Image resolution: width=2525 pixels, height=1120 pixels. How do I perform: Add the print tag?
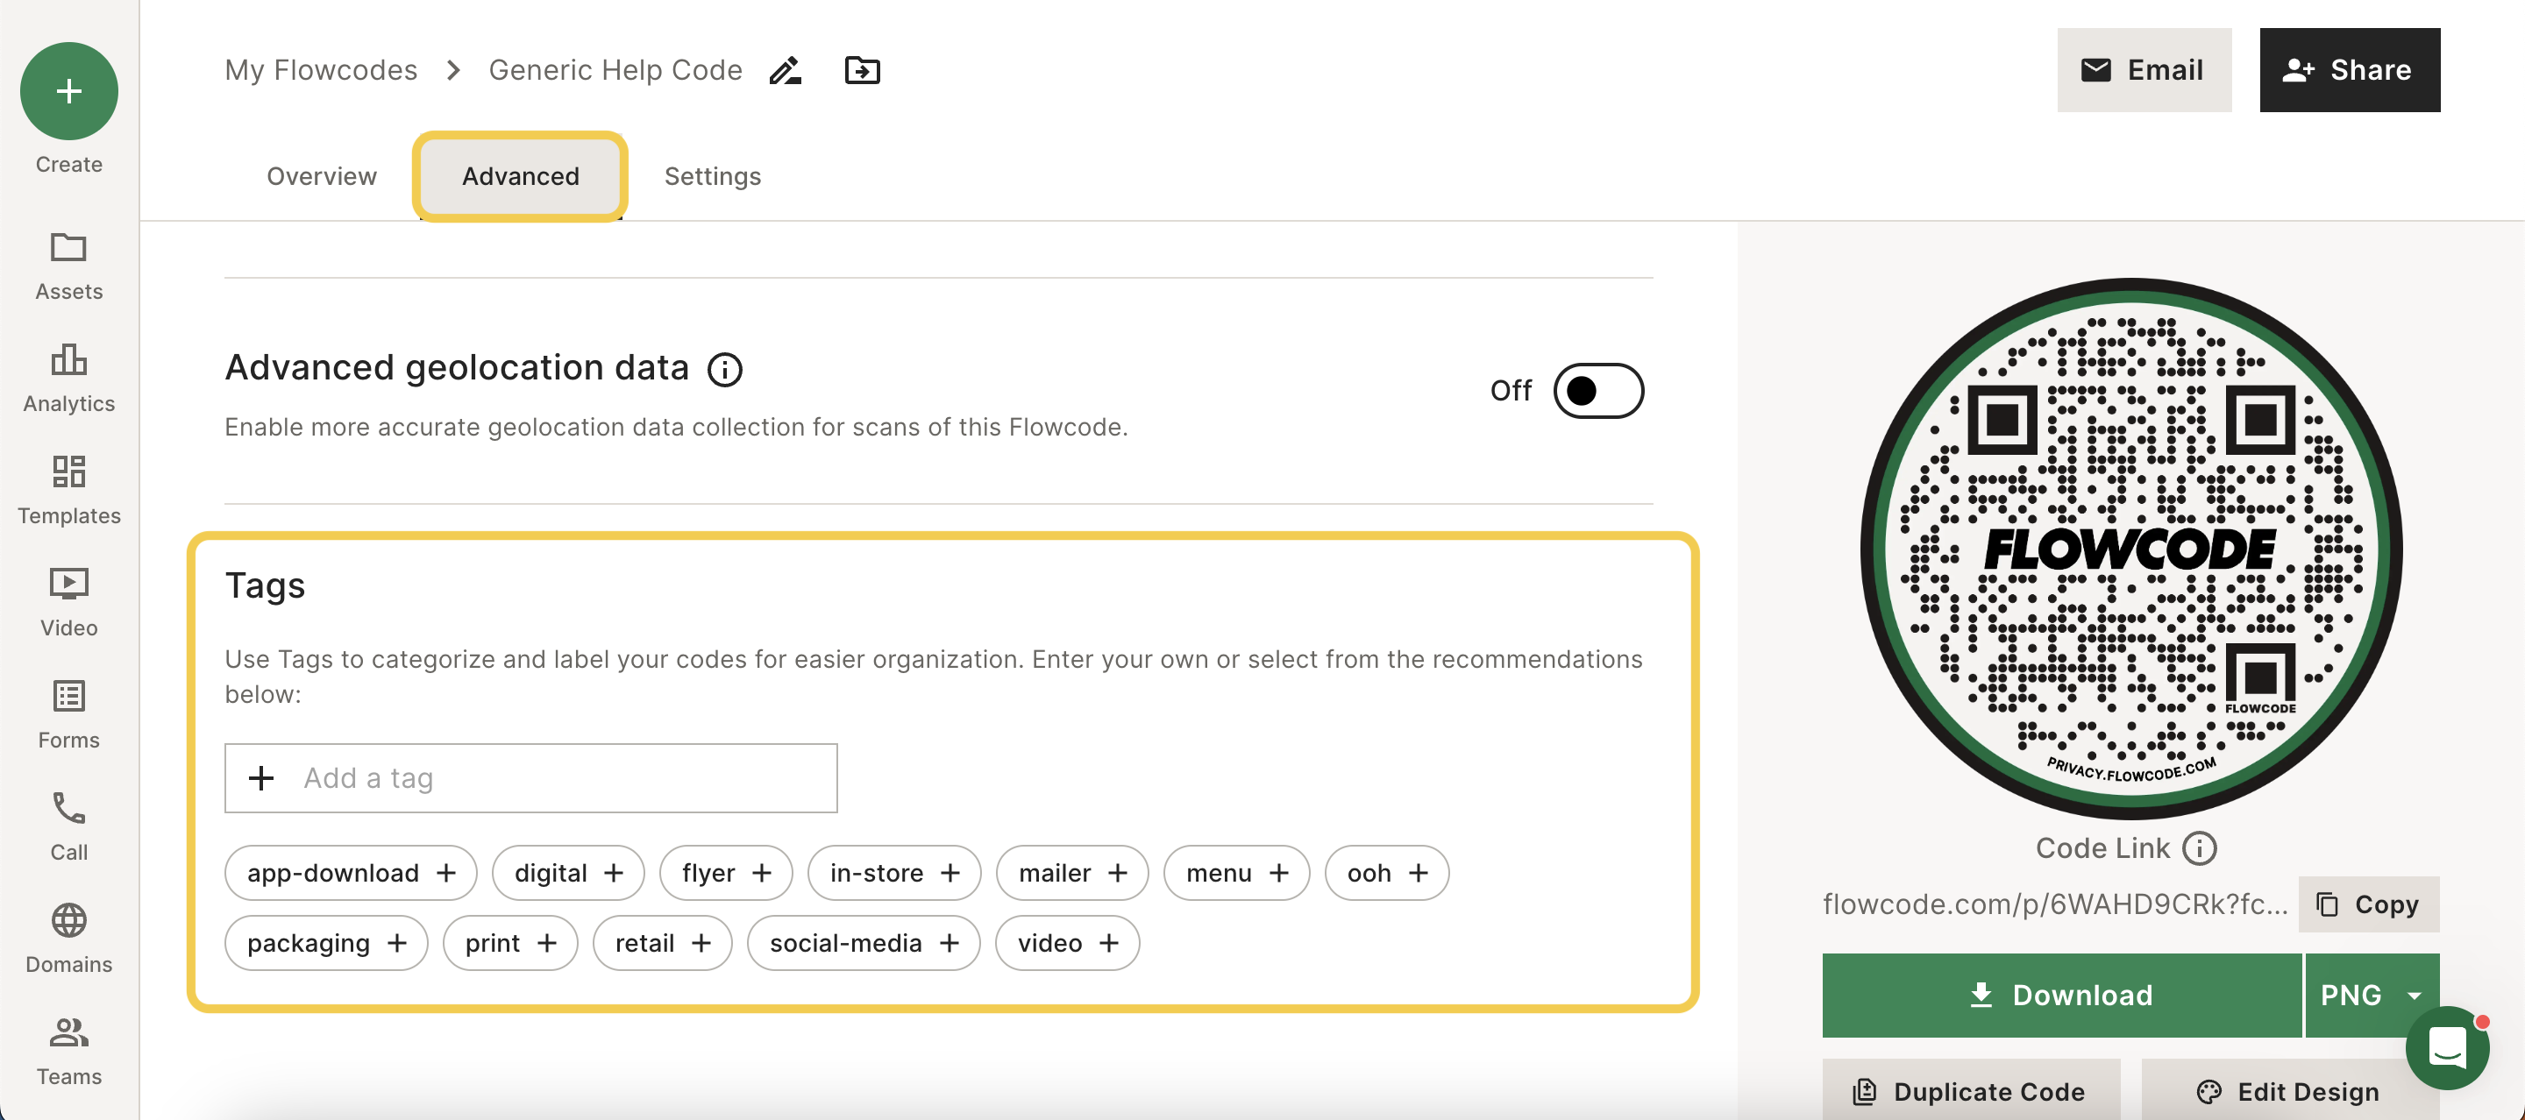point(510,943)
